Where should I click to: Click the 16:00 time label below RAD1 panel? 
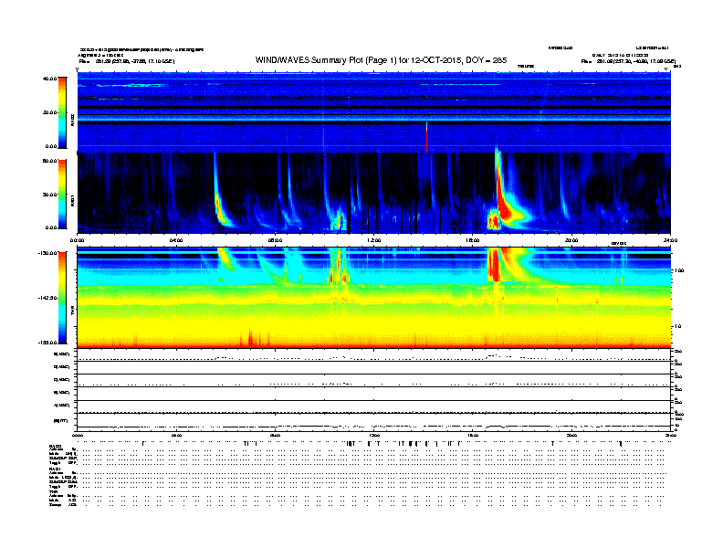[x=473, y=240]
